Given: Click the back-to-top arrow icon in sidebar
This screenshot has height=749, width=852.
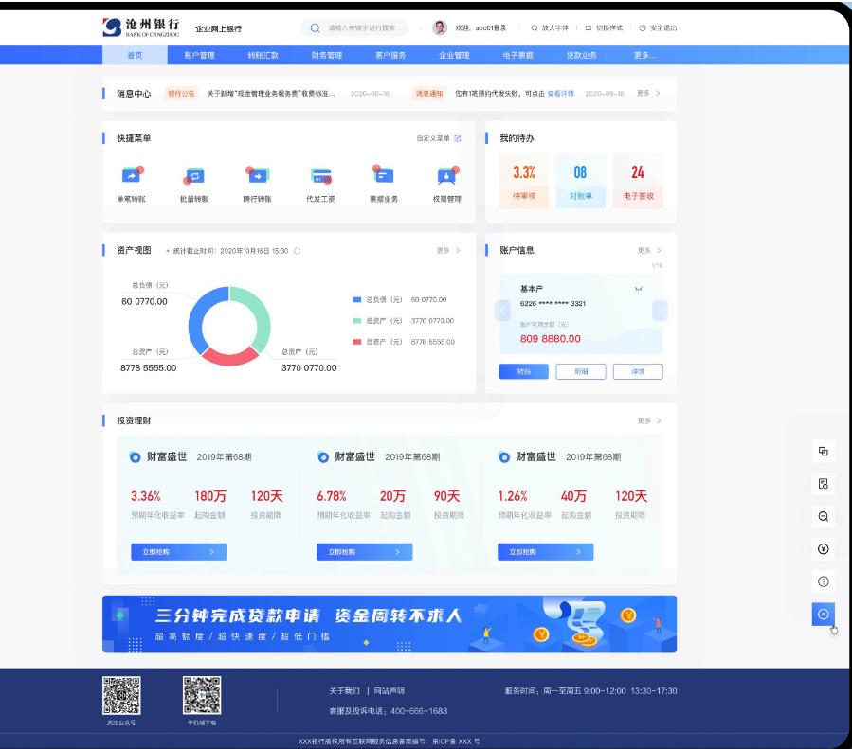Looking at the screenshot, I should pyautogui.click(x=824, y=614).
